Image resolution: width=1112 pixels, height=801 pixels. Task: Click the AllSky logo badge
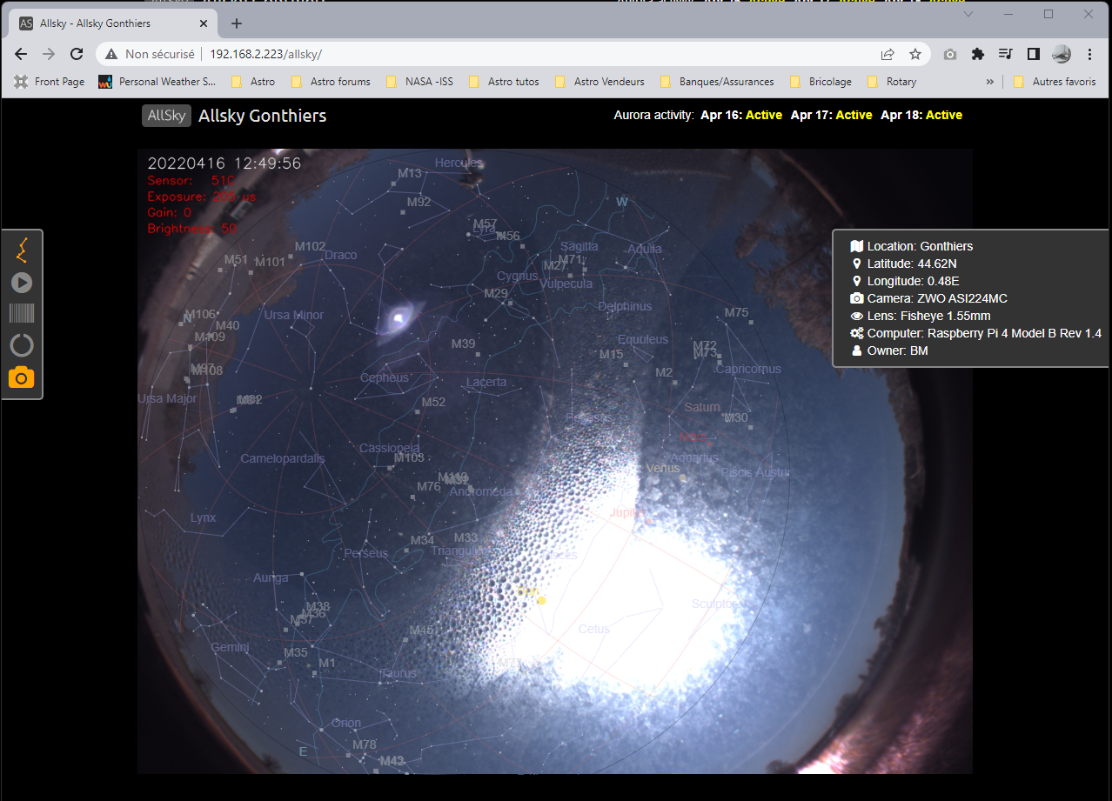(x=166, y=116)
